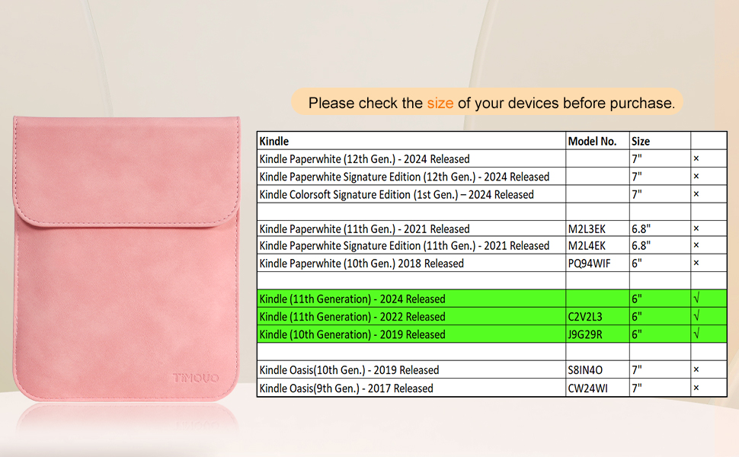The height and width of the screenshot is (457, 739).
Task: Click model number J9G29R
Action: click(585, 334)
